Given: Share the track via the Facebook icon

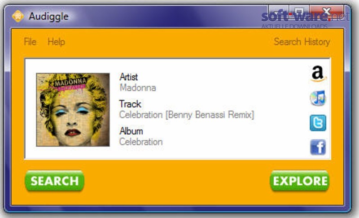Looking at the screenshot, I should click(318, 147).
